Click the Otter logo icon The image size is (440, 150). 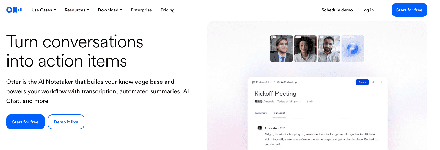pos(14,10)
